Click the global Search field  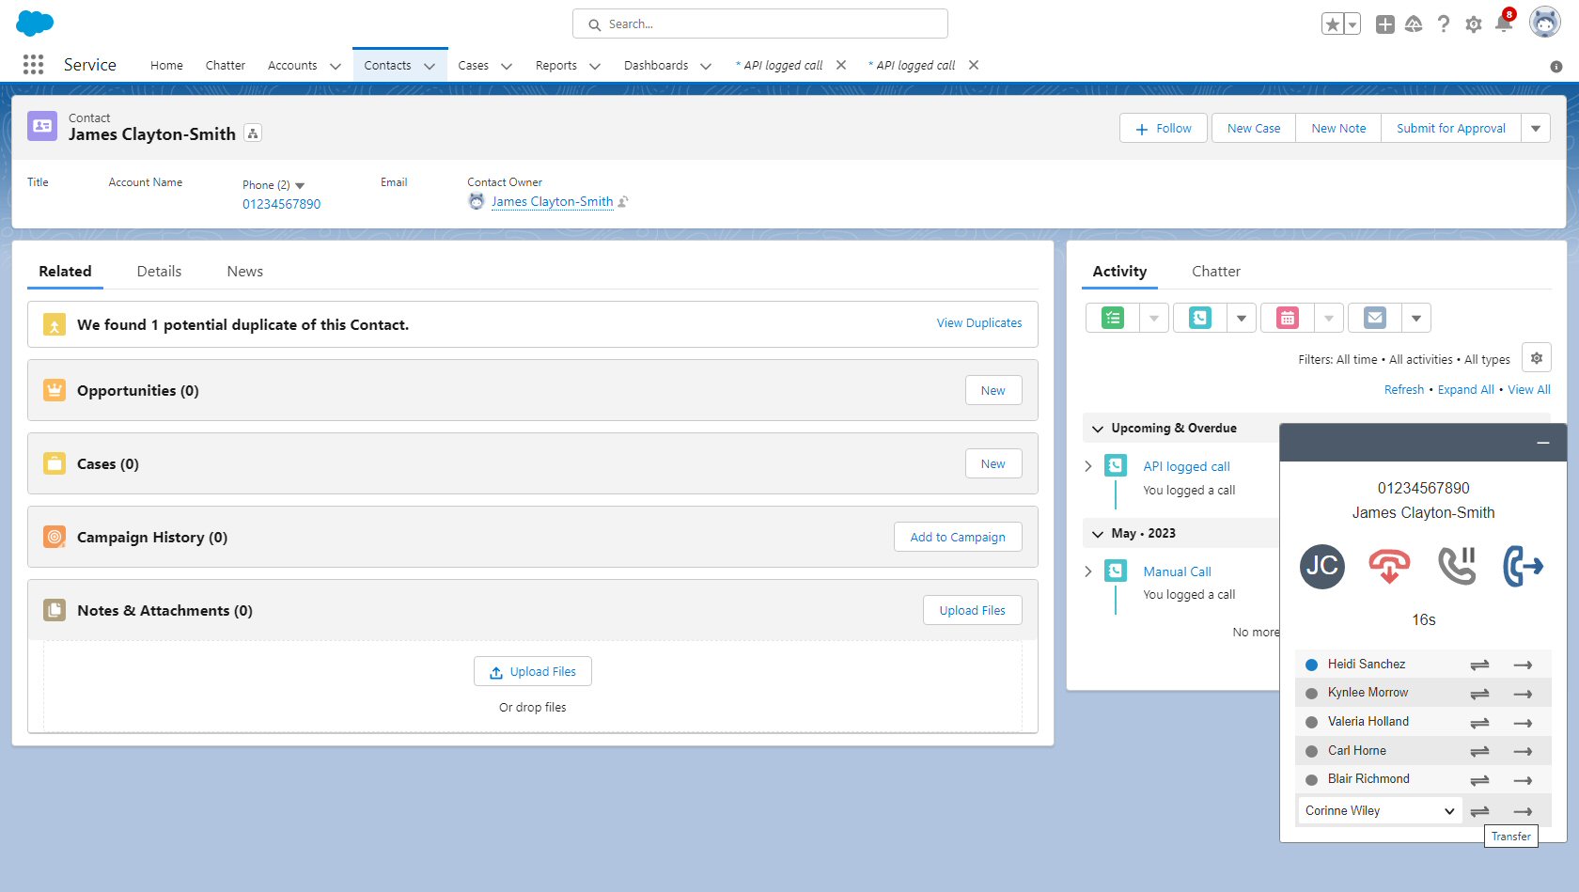(760, 23)
